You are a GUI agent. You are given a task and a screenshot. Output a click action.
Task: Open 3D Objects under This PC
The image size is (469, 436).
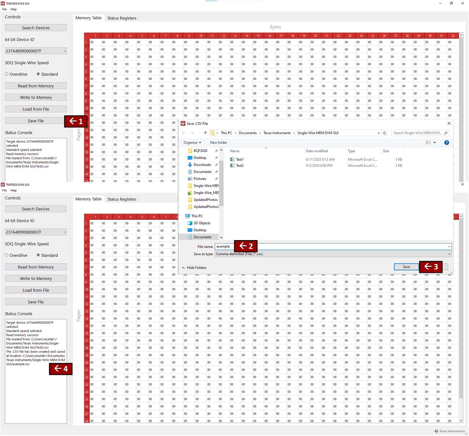coord(202,223)
